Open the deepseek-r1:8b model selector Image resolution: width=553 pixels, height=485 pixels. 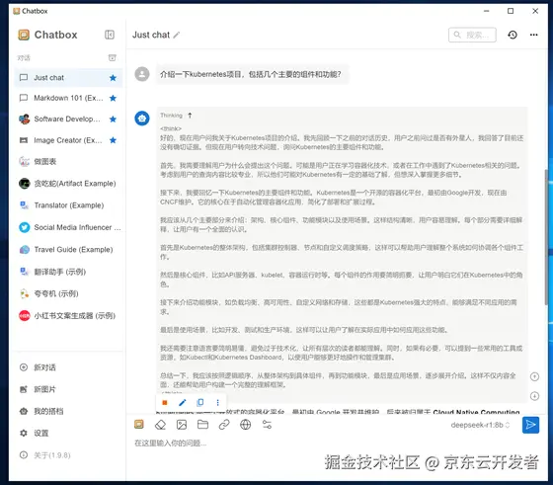point(480,425)
